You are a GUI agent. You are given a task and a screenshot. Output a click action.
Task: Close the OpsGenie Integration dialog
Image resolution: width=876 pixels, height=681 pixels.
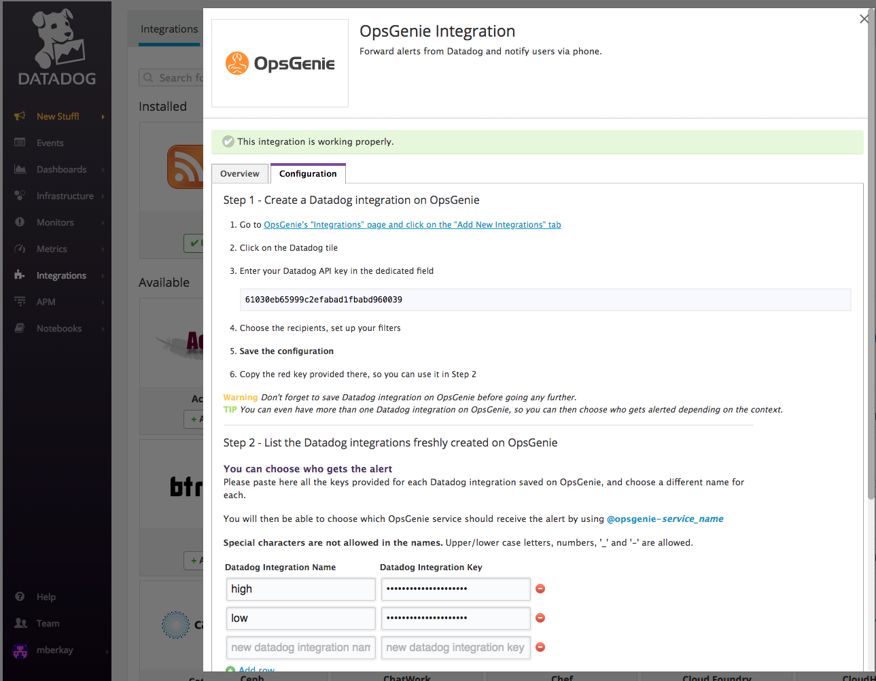tap(864, 19)
